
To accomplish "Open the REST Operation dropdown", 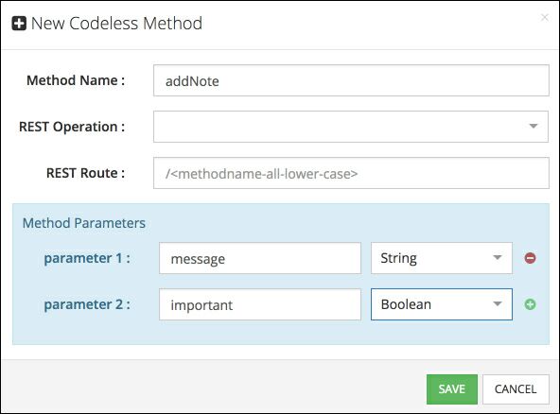I will 351,127.
